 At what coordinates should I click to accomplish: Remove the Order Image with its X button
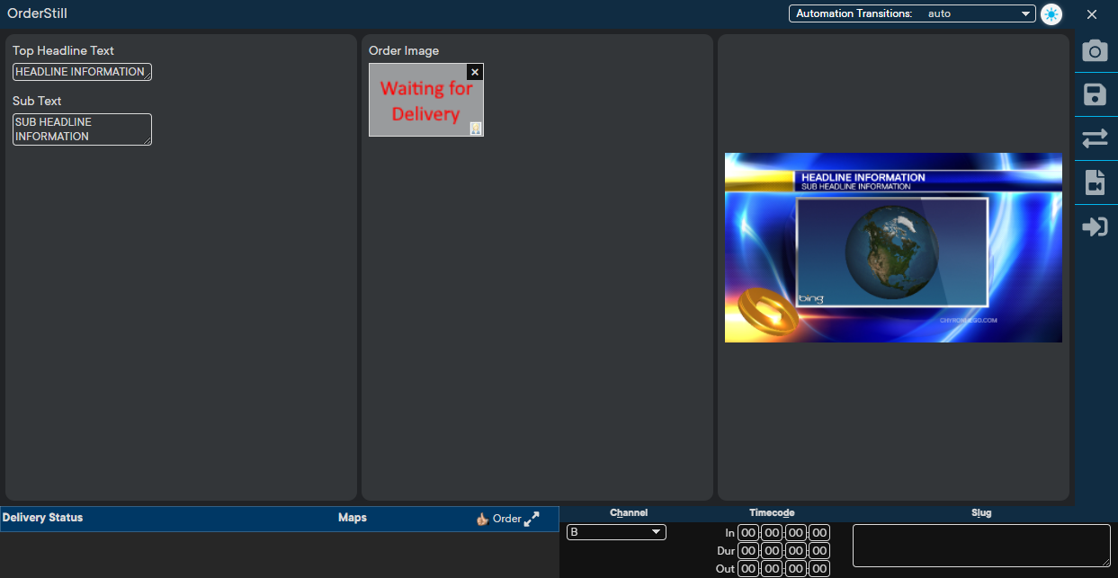coord(475,72)
